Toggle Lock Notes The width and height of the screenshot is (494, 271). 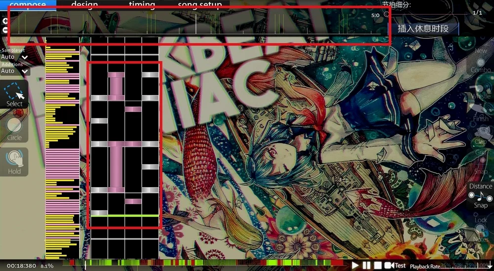click(x=481, y=230)
